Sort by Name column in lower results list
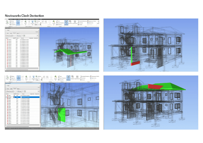203x143 pixels. 9,94
